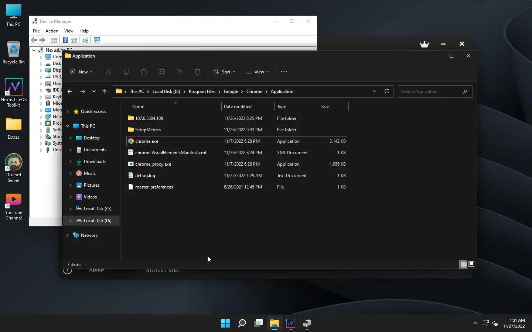This screenshot has width=532, height=332.
Task: Open Device Manager File menu
Action: 36,31
